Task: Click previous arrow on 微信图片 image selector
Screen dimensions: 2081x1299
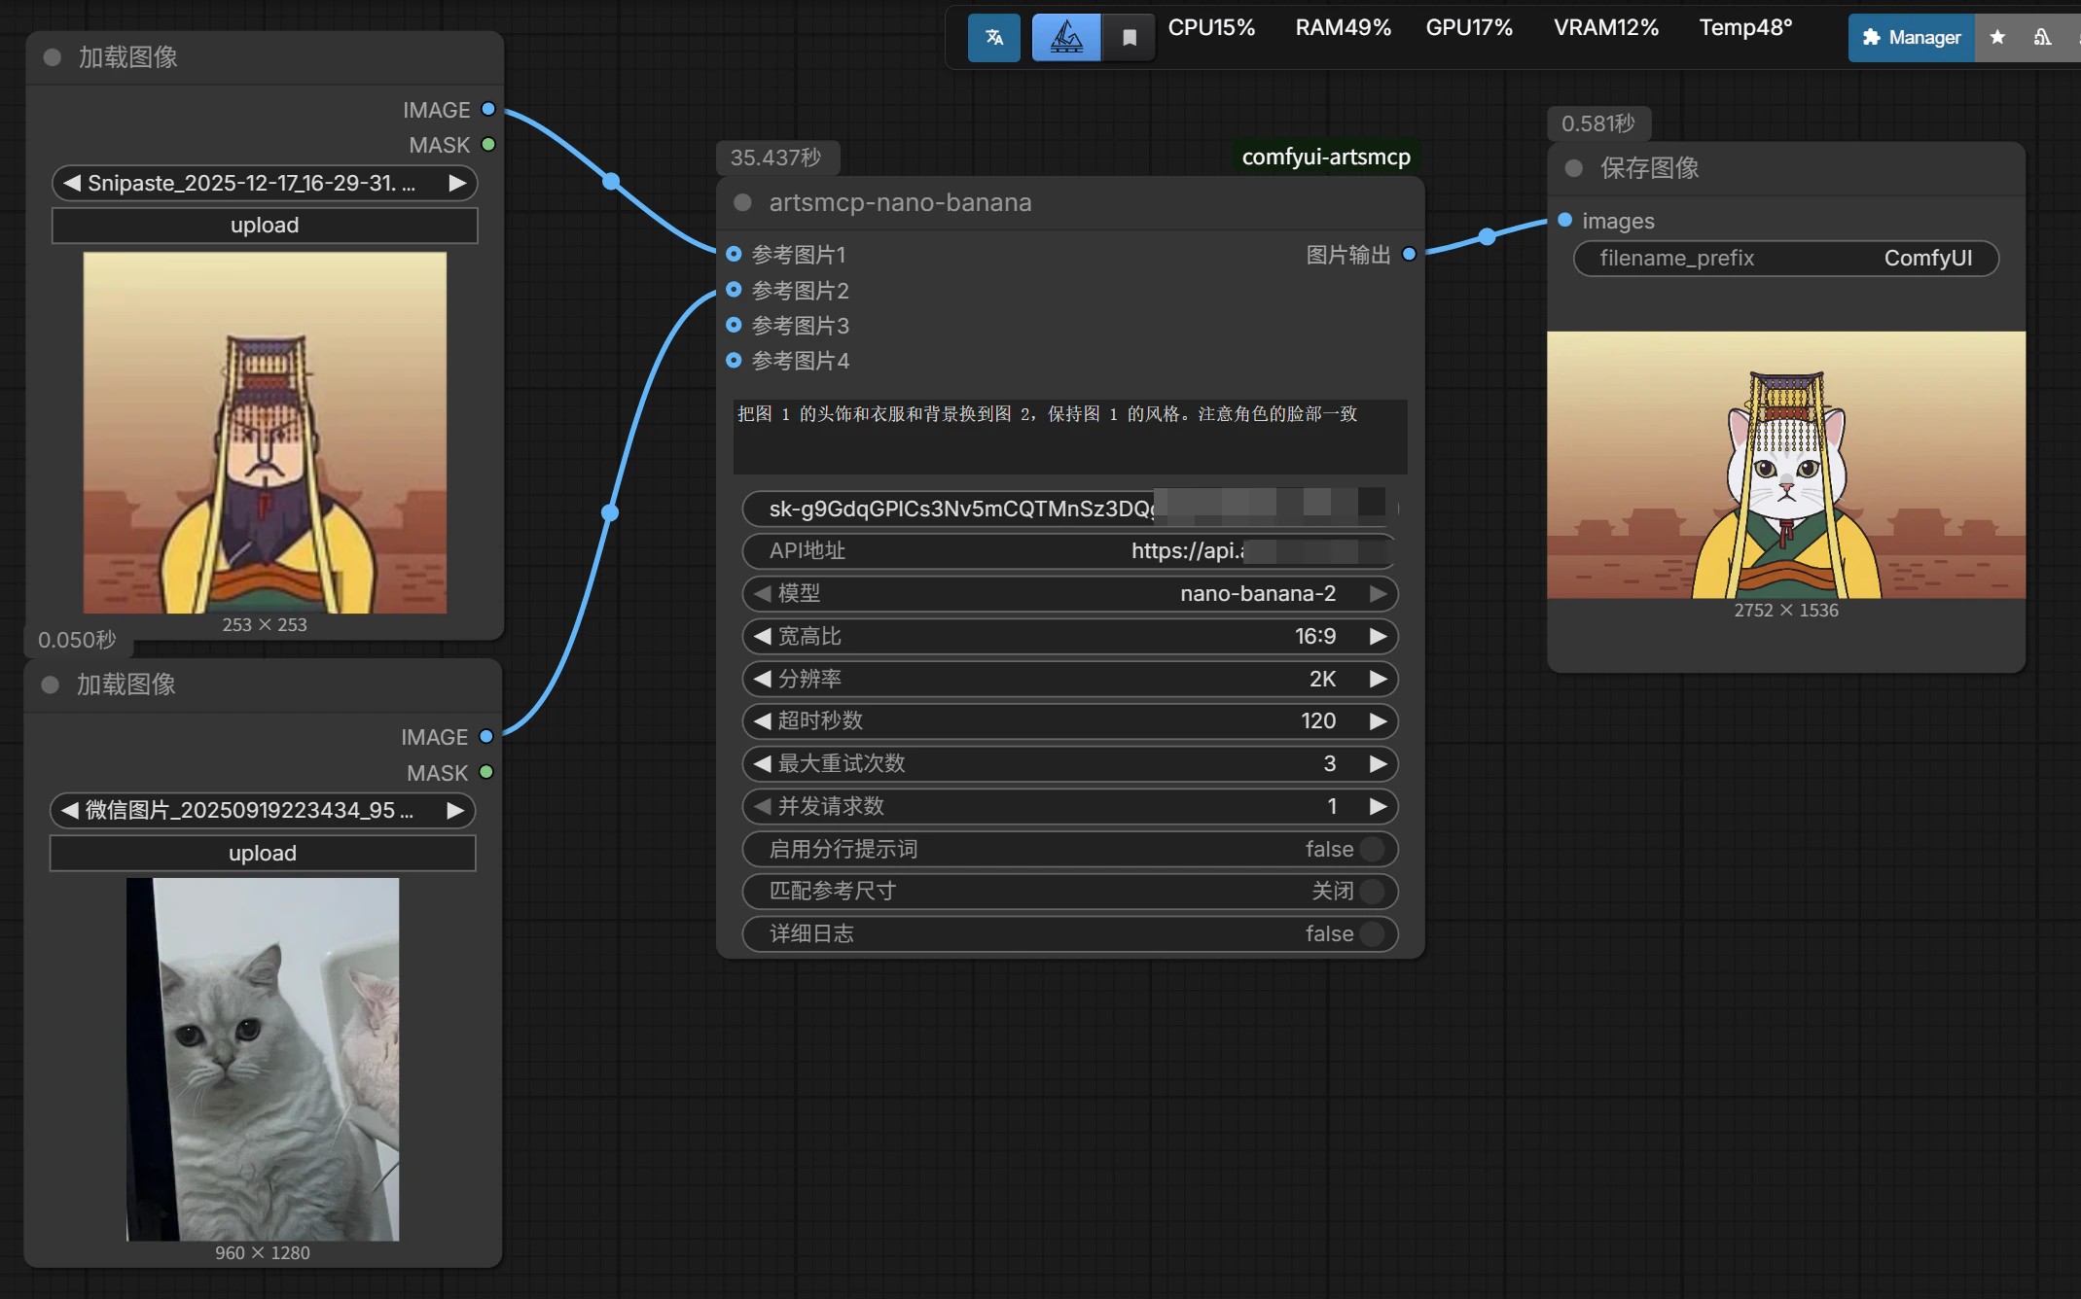Action: coord(70,810)
